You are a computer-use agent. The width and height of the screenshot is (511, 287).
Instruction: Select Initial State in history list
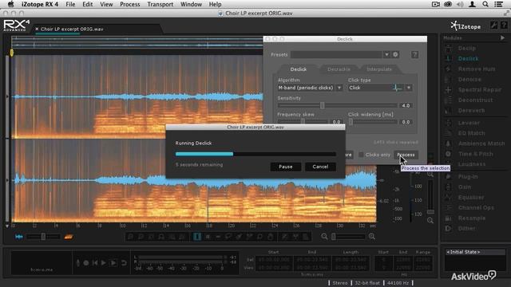point(474,252)
